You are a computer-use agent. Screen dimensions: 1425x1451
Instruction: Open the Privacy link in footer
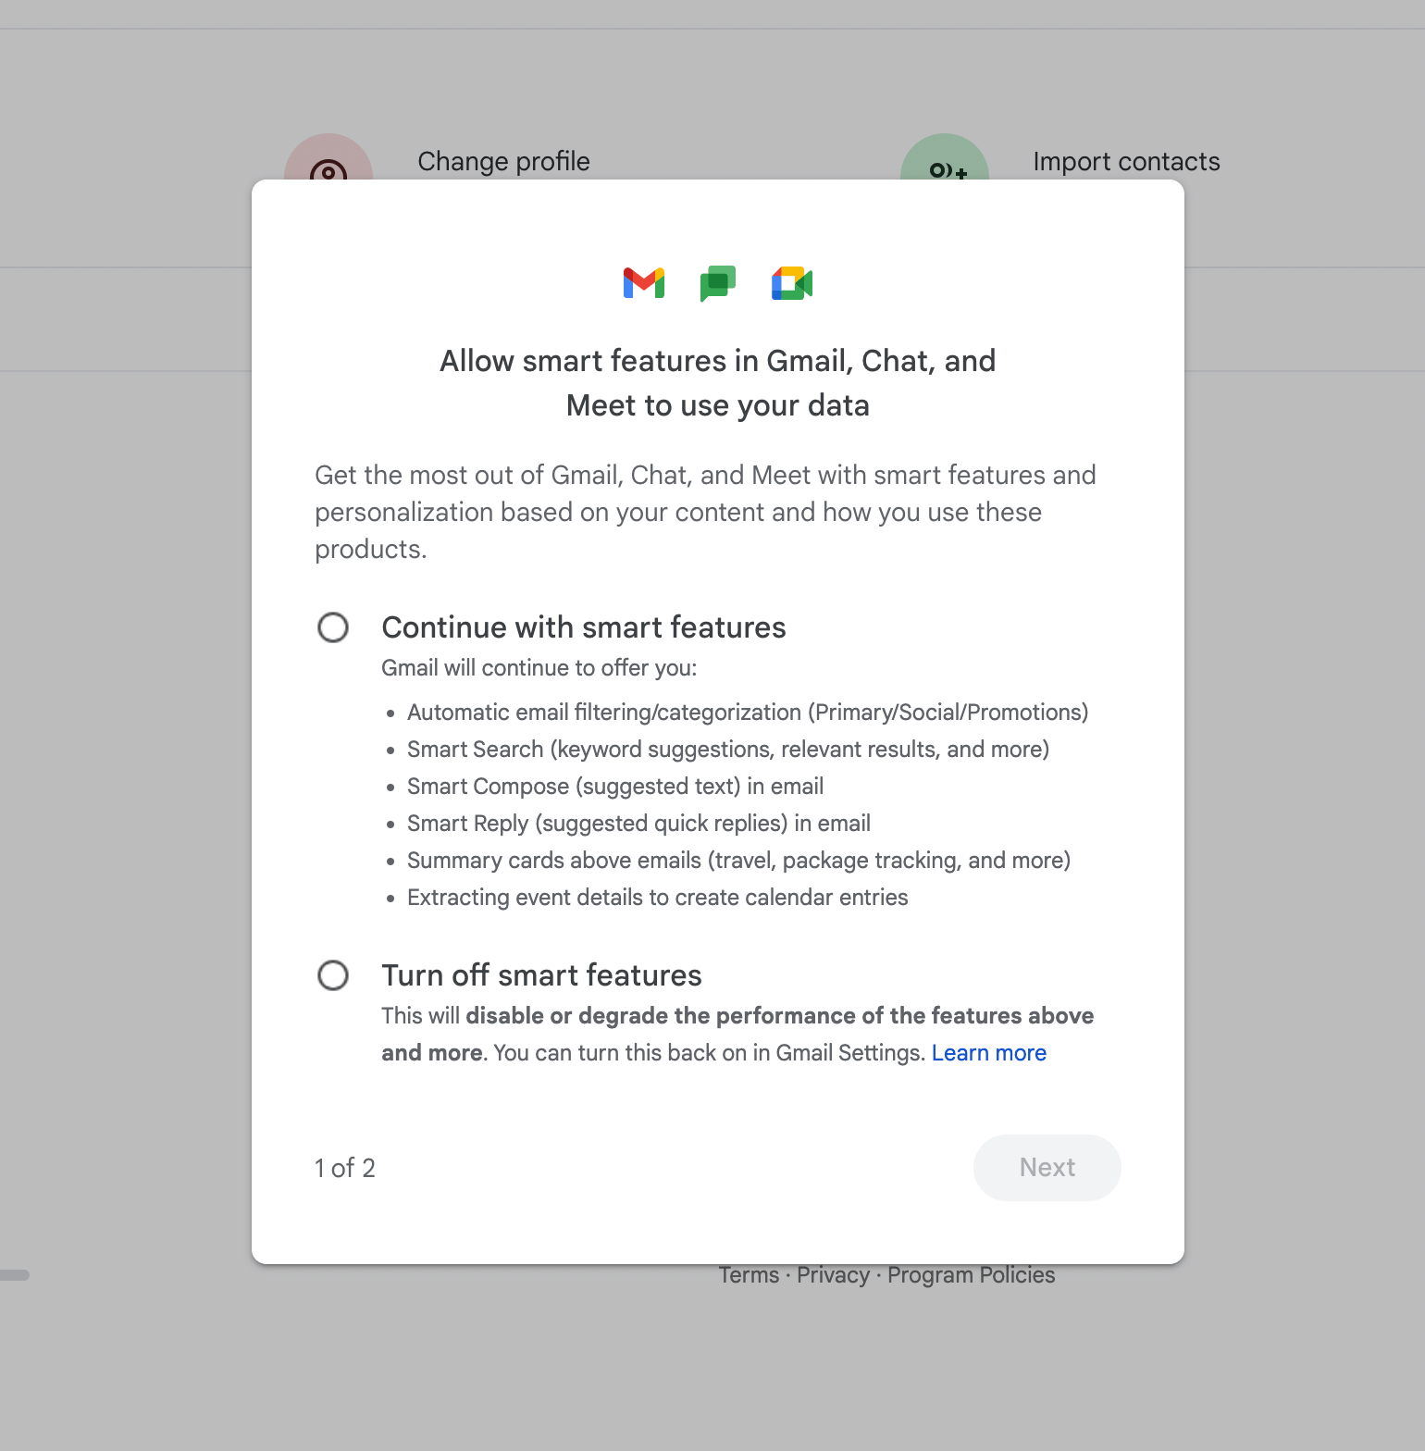click(833, 1275)
